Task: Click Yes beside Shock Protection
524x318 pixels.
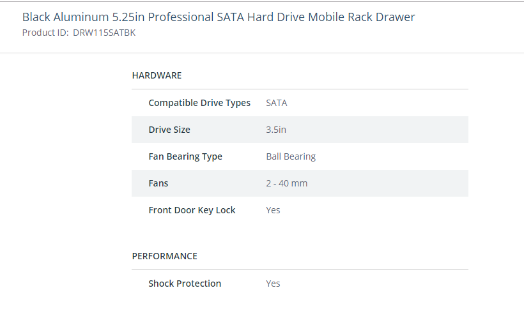Action: coord(273,284)
